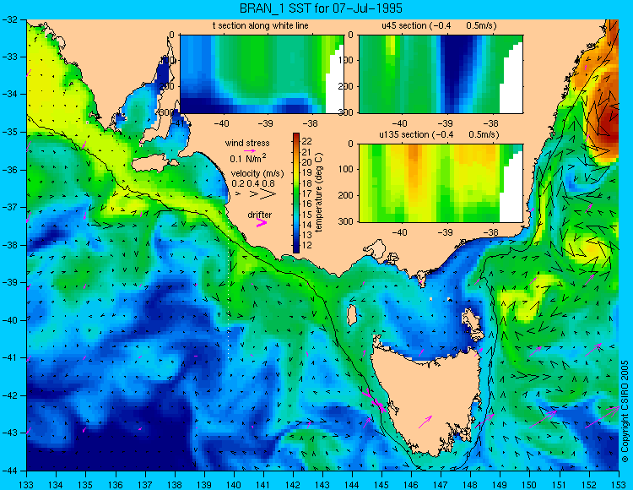Click longitude label '140' on bottom axis
633x490 pixels.
(234, 485)
